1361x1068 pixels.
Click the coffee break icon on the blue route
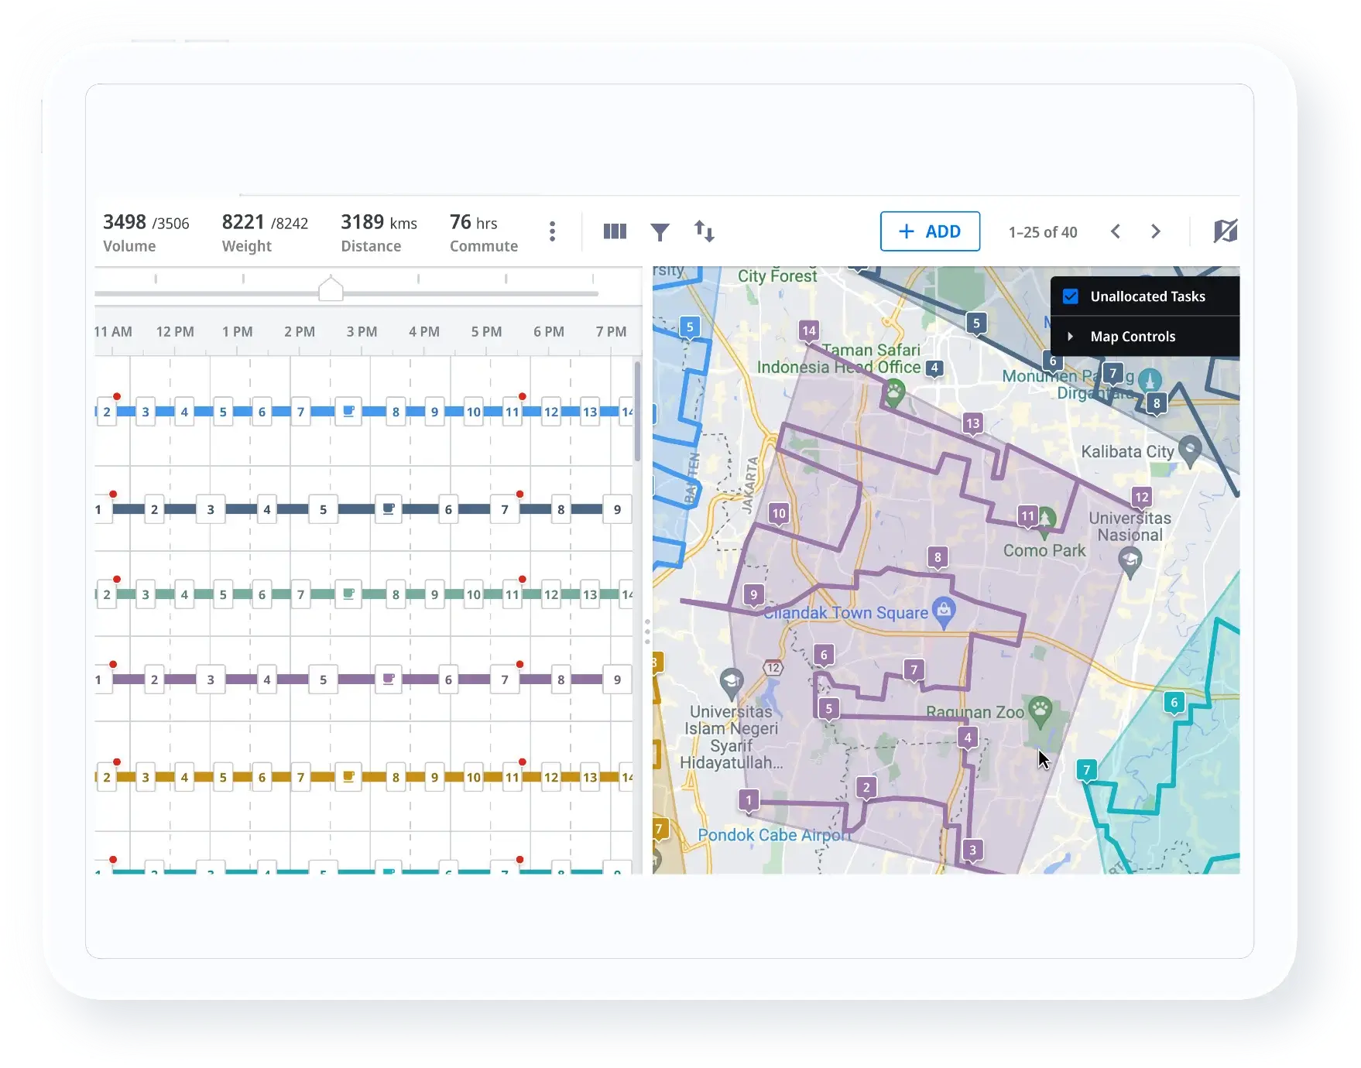[348, 411]
